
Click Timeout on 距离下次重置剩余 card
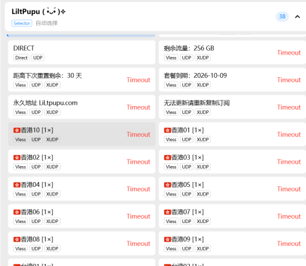(x=138, y=80)
